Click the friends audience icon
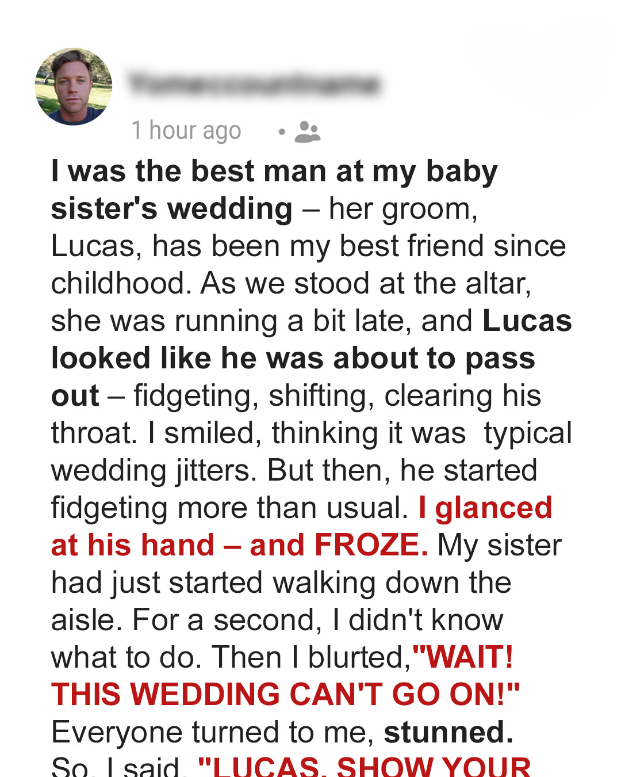This screenshot has height=777, width=621. tap(308, 132)
